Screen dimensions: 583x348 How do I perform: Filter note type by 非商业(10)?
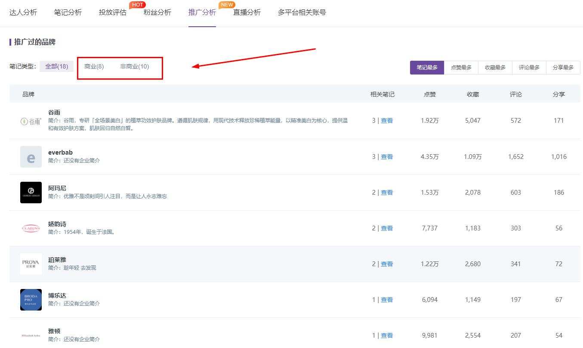click(135, 66)
